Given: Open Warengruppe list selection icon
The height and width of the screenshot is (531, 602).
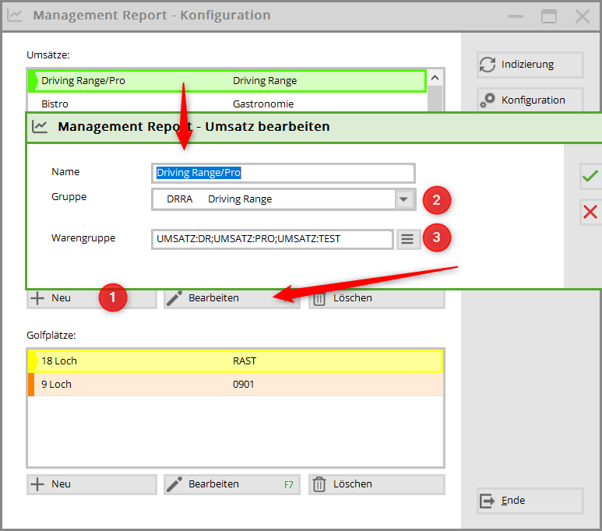Looking at the screenshot, I should [407, 239].
